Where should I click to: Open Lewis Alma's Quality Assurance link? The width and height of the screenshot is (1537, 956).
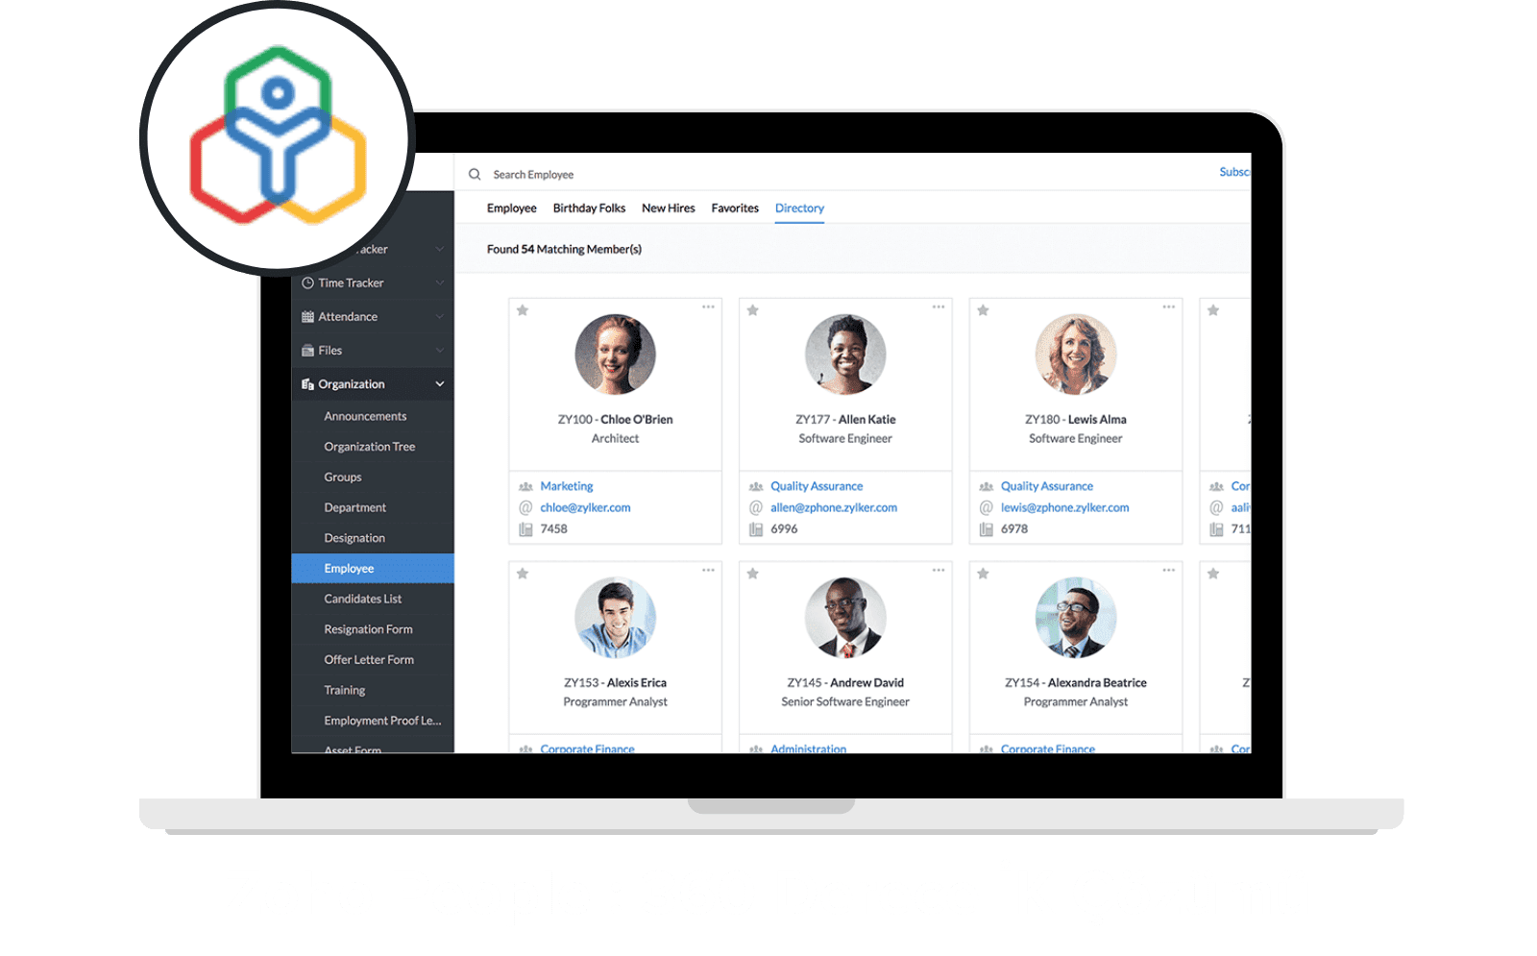click(x=1047, y=486)
